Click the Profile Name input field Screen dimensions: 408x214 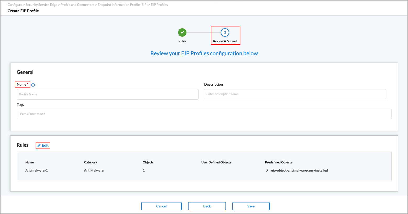(x=107, y=94)
